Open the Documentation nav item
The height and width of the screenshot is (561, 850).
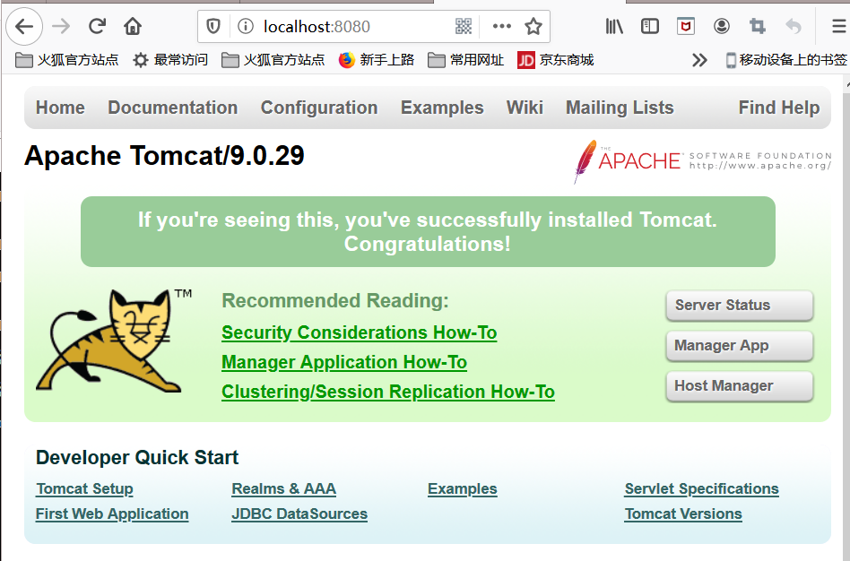point(172,108)
